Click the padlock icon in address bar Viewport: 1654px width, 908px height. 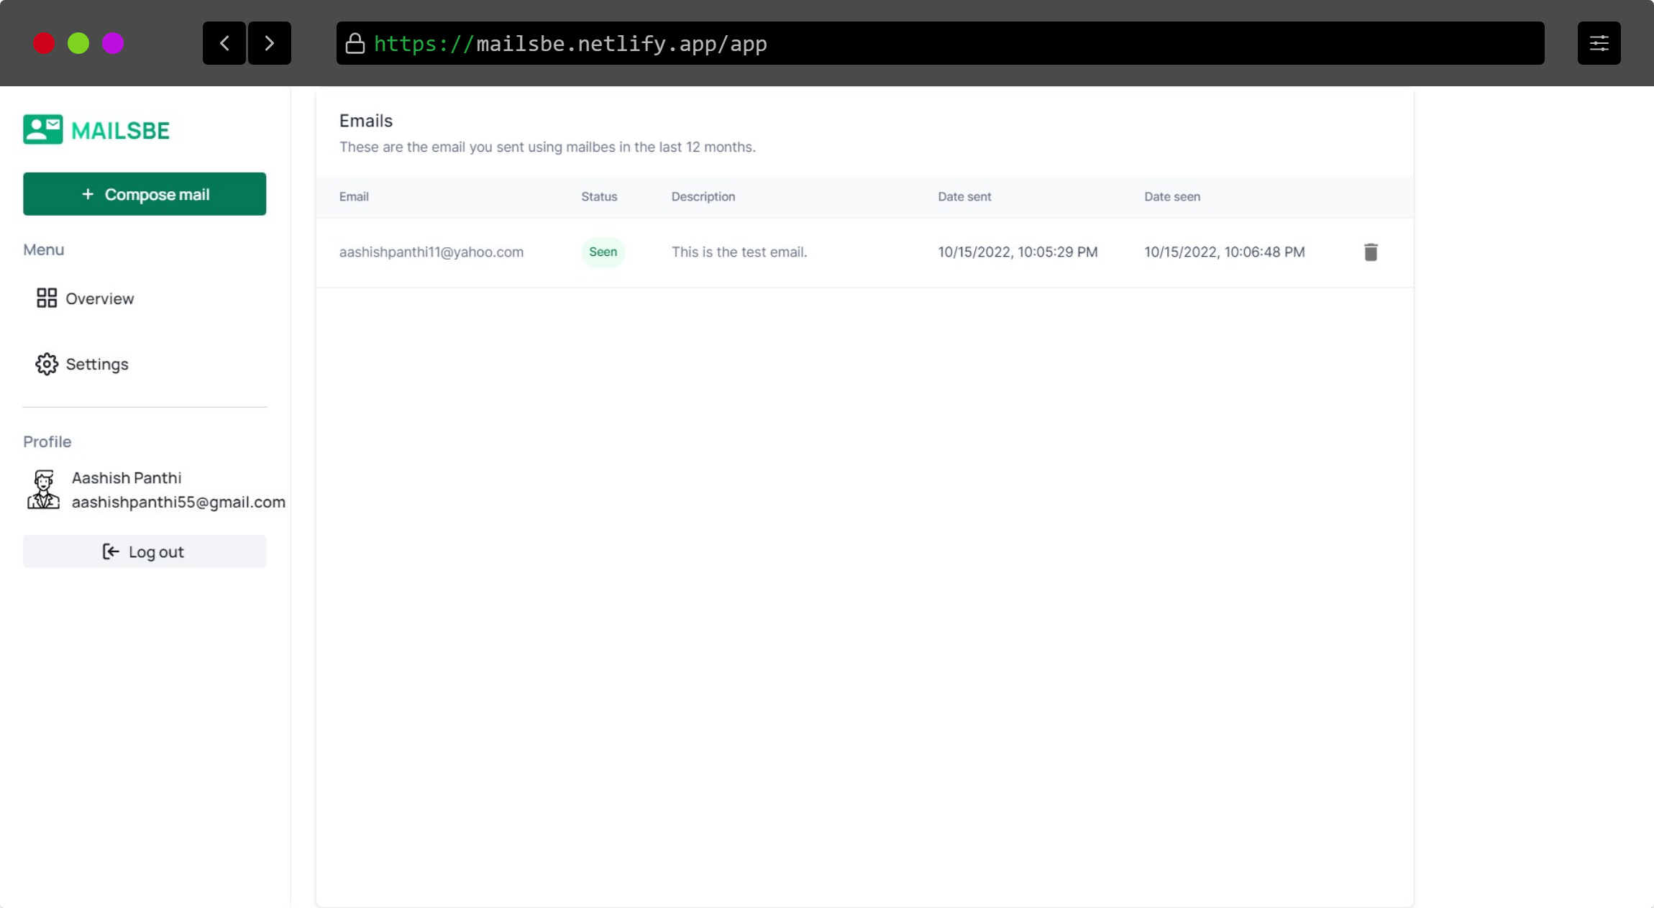[355, 44]
